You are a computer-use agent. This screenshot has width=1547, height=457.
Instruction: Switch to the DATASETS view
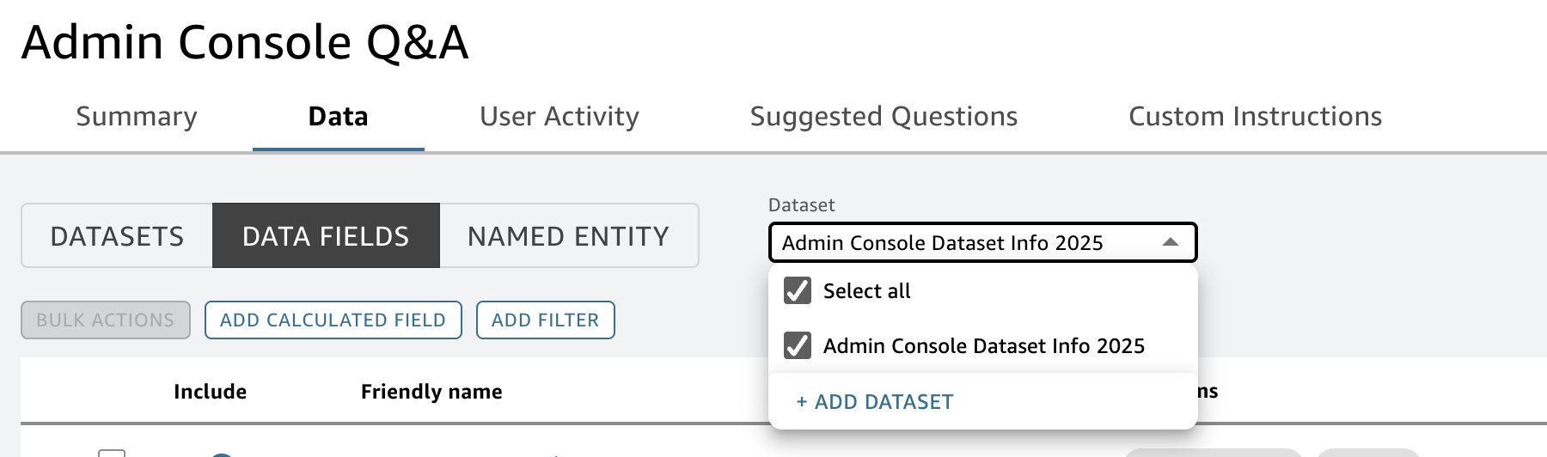click(x=118, y=236)
